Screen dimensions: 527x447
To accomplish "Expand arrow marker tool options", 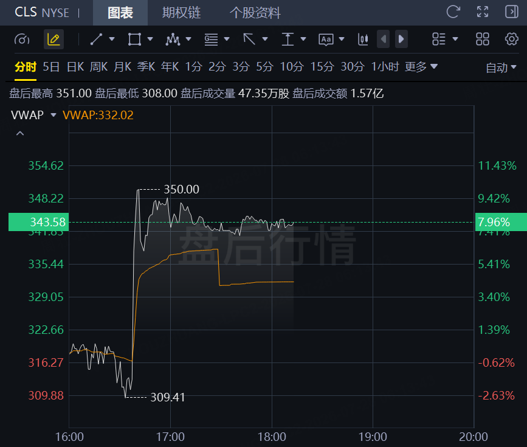I will point(265,39).
